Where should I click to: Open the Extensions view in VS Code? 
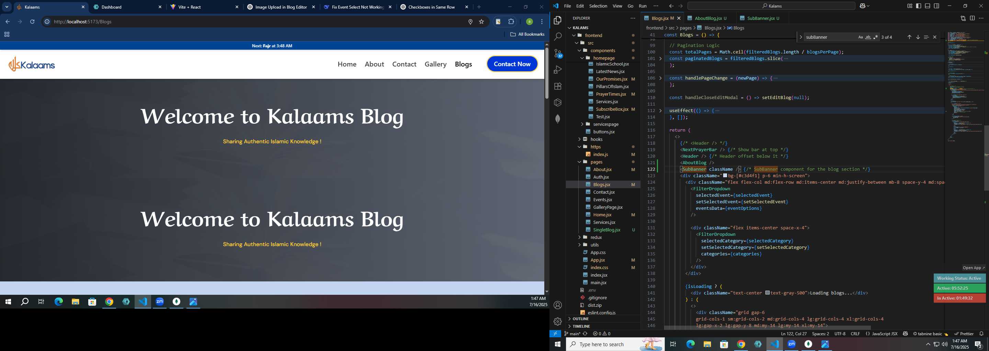pos(557,86)
